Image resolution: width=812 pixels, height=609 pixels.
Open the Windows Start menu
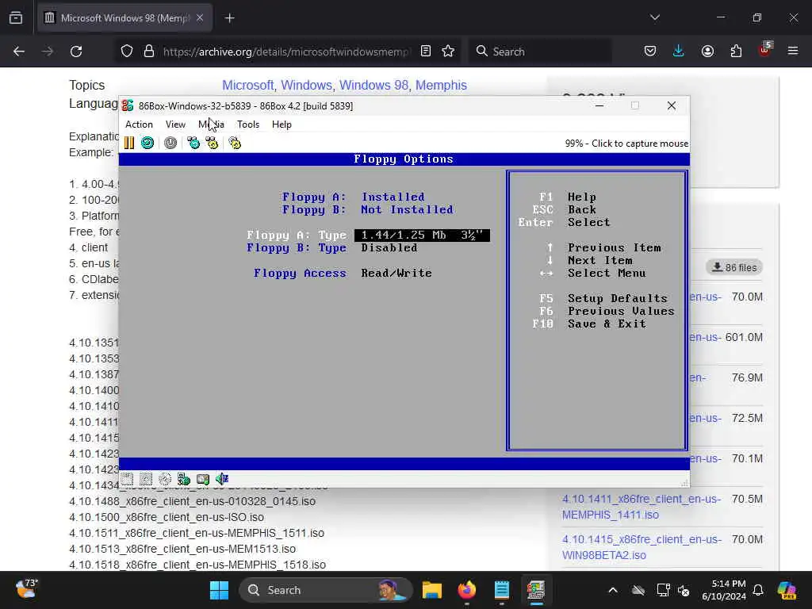219,590
